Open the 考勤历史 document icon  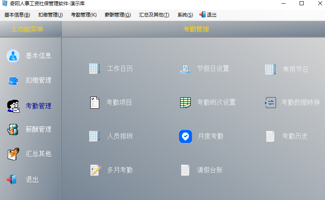[x=270, y=136]
